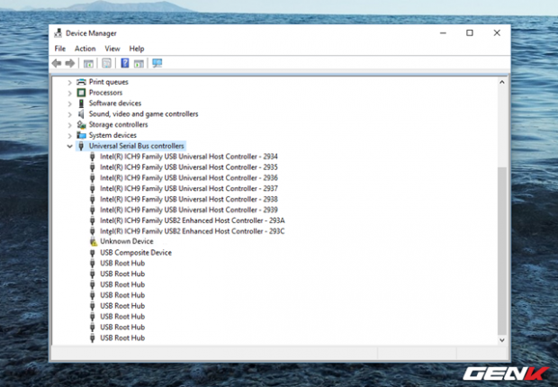Click the Print queues printer icon
Screen dimensions: 558x387
(81, 82)
